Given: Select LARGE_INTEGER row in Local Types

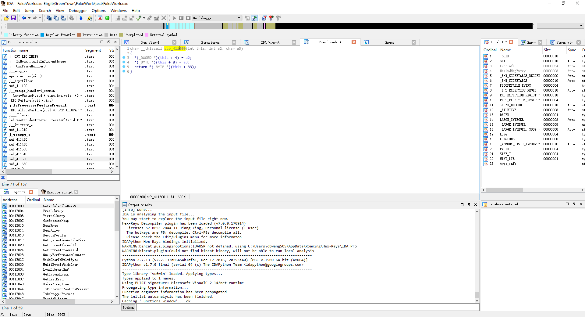Looking at the screenshot, I should coord(533,120).
